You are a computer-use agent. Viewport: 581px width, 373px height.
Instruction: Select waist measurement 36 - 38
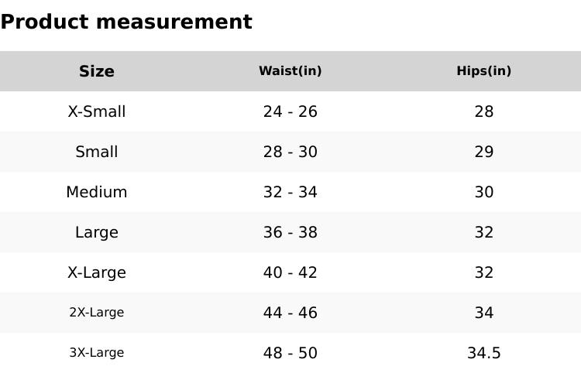click(290, 232)
